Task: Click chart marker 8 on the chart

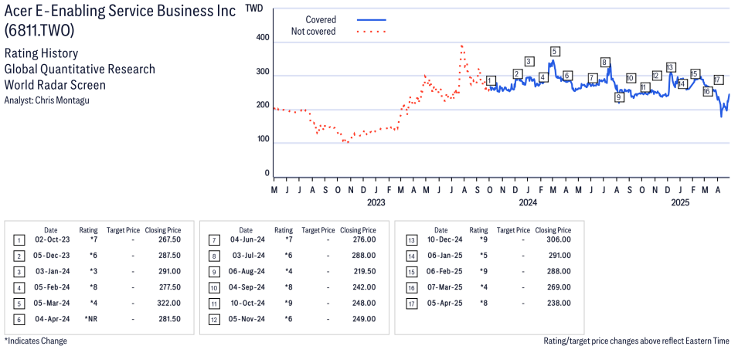Action: [x=605, y=62]
